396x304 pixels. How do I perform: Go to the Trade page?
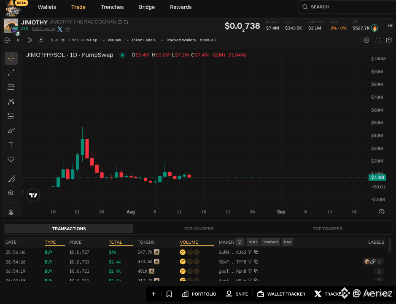pyautogui.click(x=78, y=7)
